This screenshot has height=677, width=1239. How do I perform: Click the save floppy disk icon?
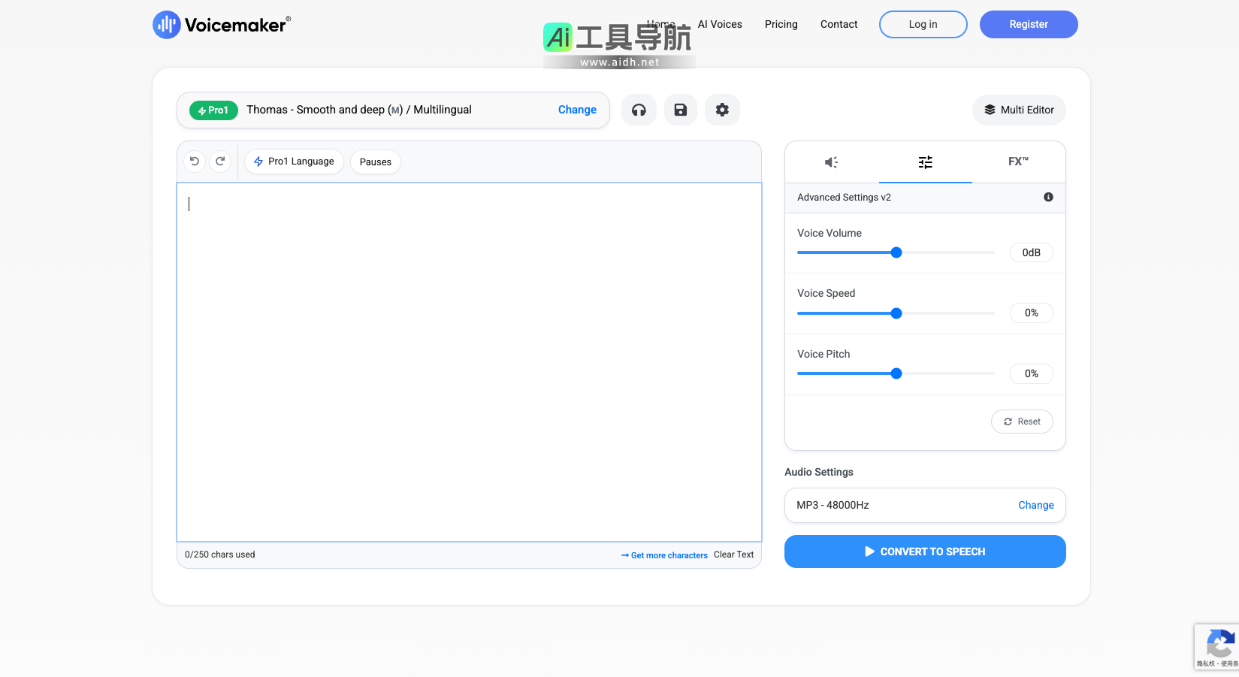click(x=680, y=110)
